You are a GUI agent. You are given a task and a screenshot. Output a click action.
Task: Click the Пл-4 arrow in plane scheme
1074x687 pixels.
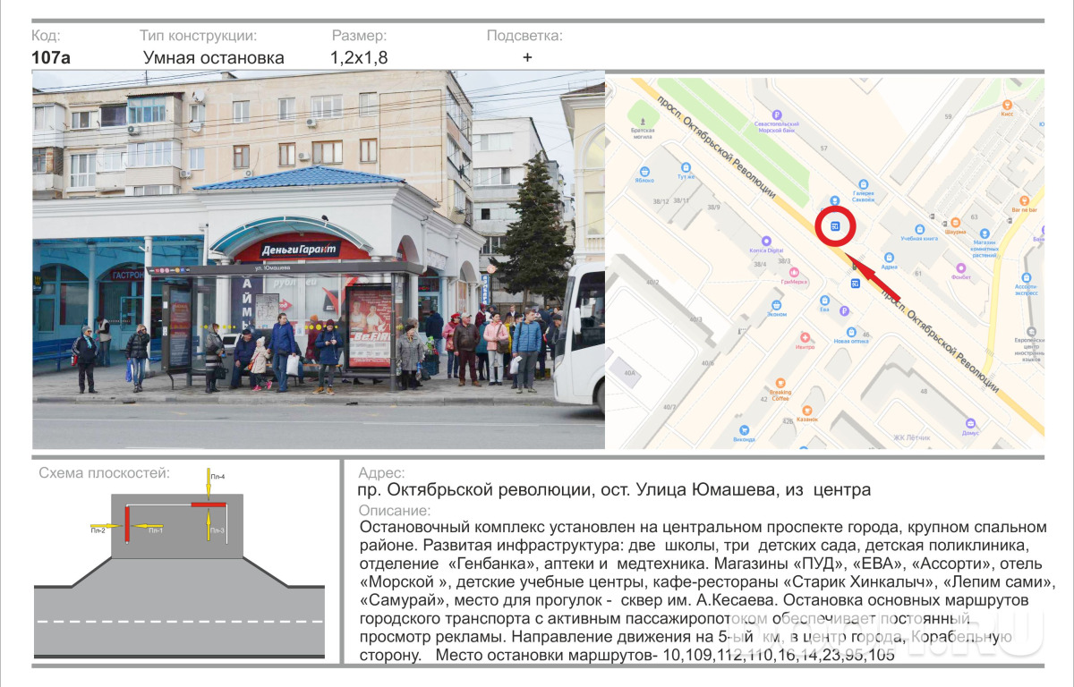[x=209, y=484]
